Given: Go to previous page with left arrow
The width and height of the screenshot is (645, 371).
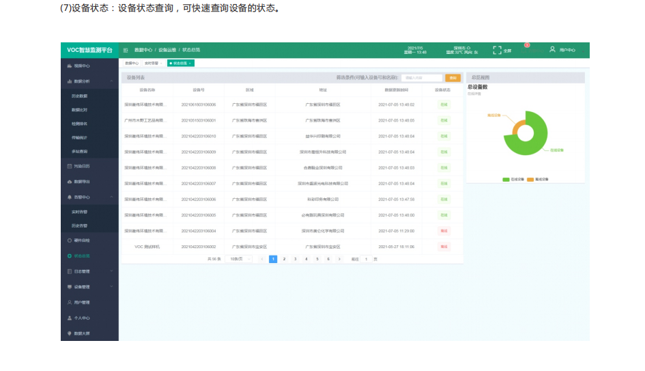Looking at the screenshot, I should click(262, 260).
